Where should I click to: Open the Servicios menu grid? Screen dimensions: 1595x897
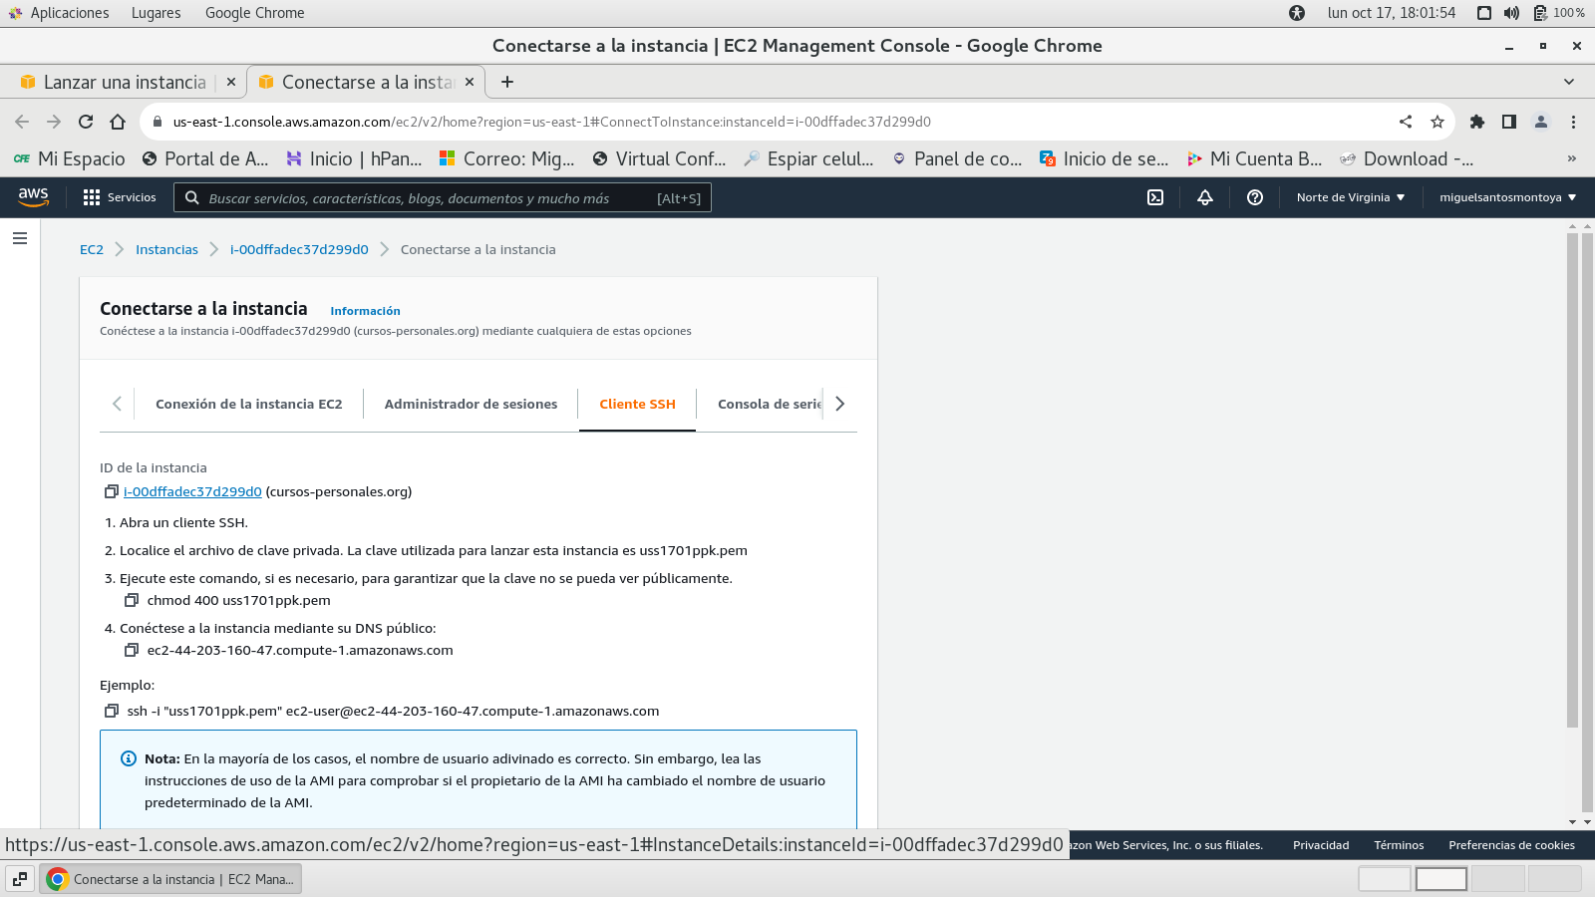click(120, 197)
